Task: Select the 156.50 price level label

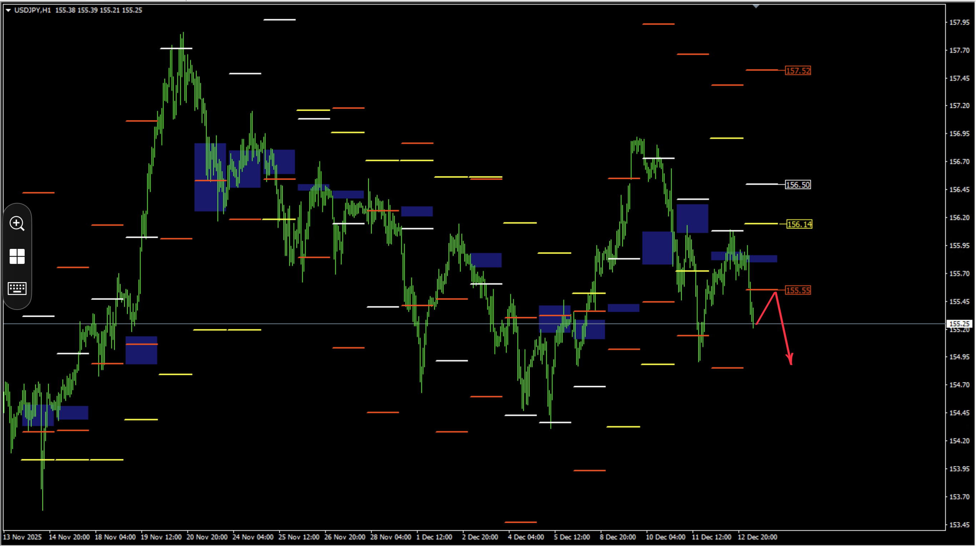Action: [798, 185]
